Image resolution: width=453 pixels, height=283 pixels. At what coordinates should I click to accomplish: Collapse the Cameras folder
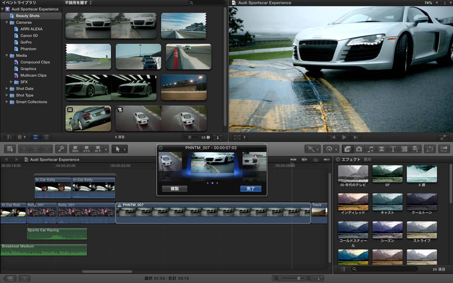pos(7,22)
